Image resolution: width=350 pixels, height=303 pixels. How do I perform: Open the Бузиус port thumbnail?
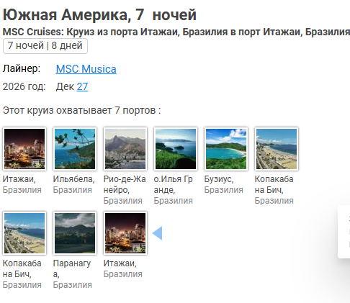(x=226, y=149)
